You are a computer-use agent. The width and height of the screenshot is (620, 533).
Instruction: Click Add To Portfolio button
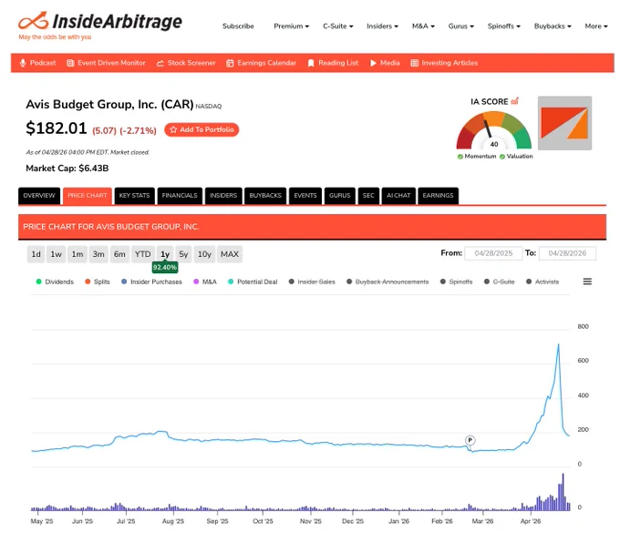[201, 129]
